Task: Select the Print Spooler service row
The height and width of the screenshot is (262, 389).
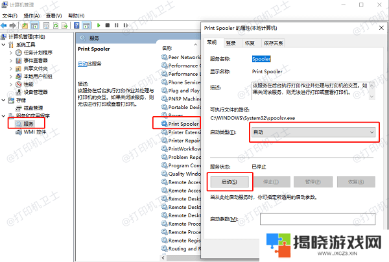Action: pyautogui.click(x=181, y=124)
